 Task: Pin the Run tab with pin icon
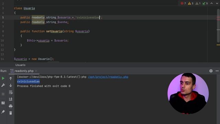3,112
